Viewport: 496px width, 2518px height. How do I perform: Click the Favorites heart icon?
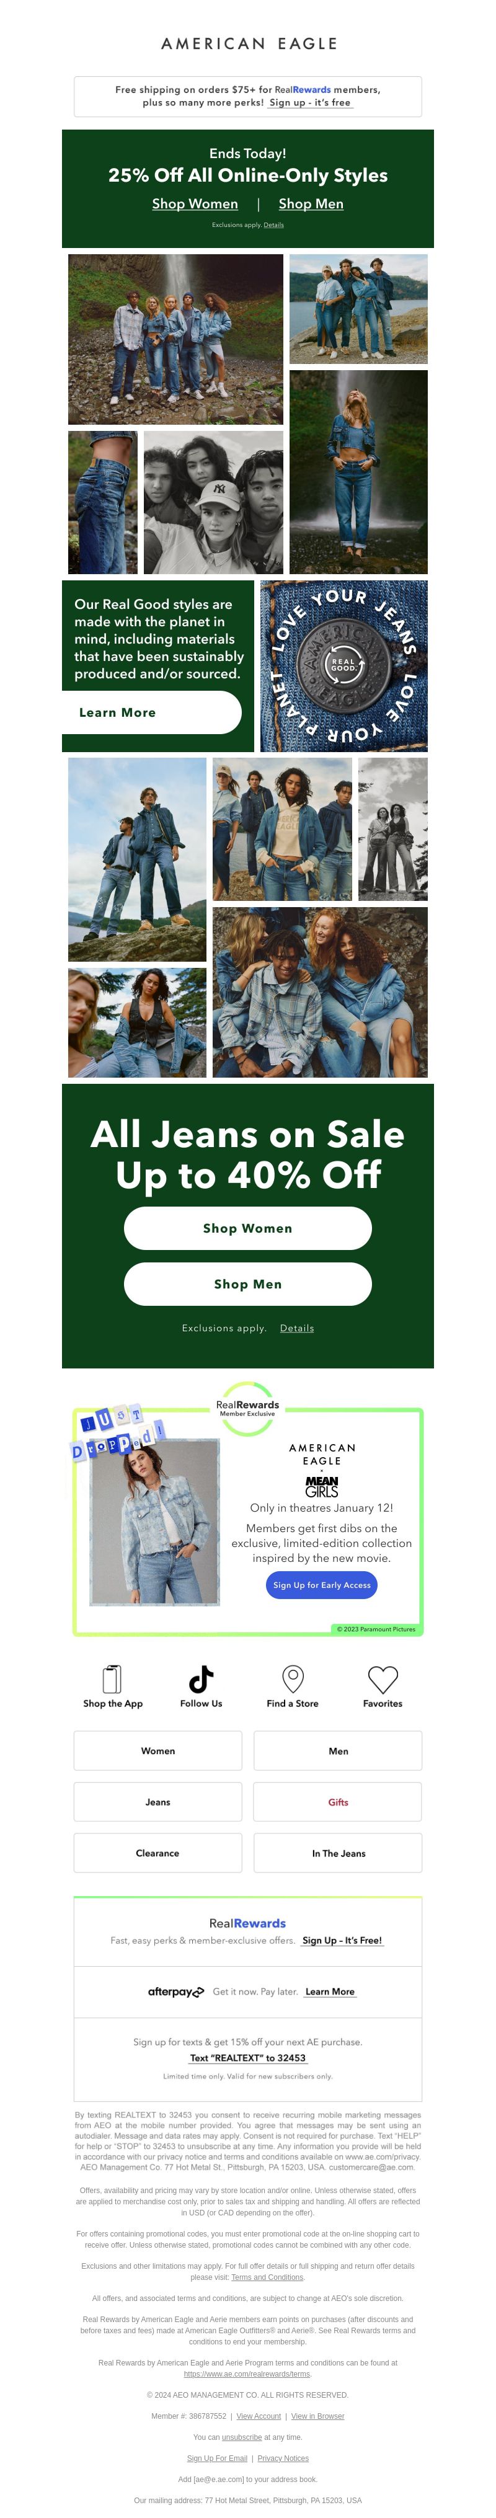(383, 1679)
